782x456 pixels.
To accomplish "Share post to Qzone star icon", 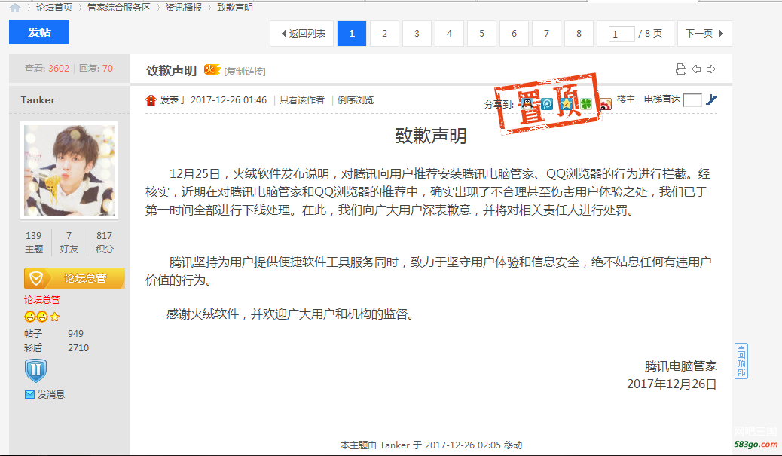I will click(x=566, y=104).
